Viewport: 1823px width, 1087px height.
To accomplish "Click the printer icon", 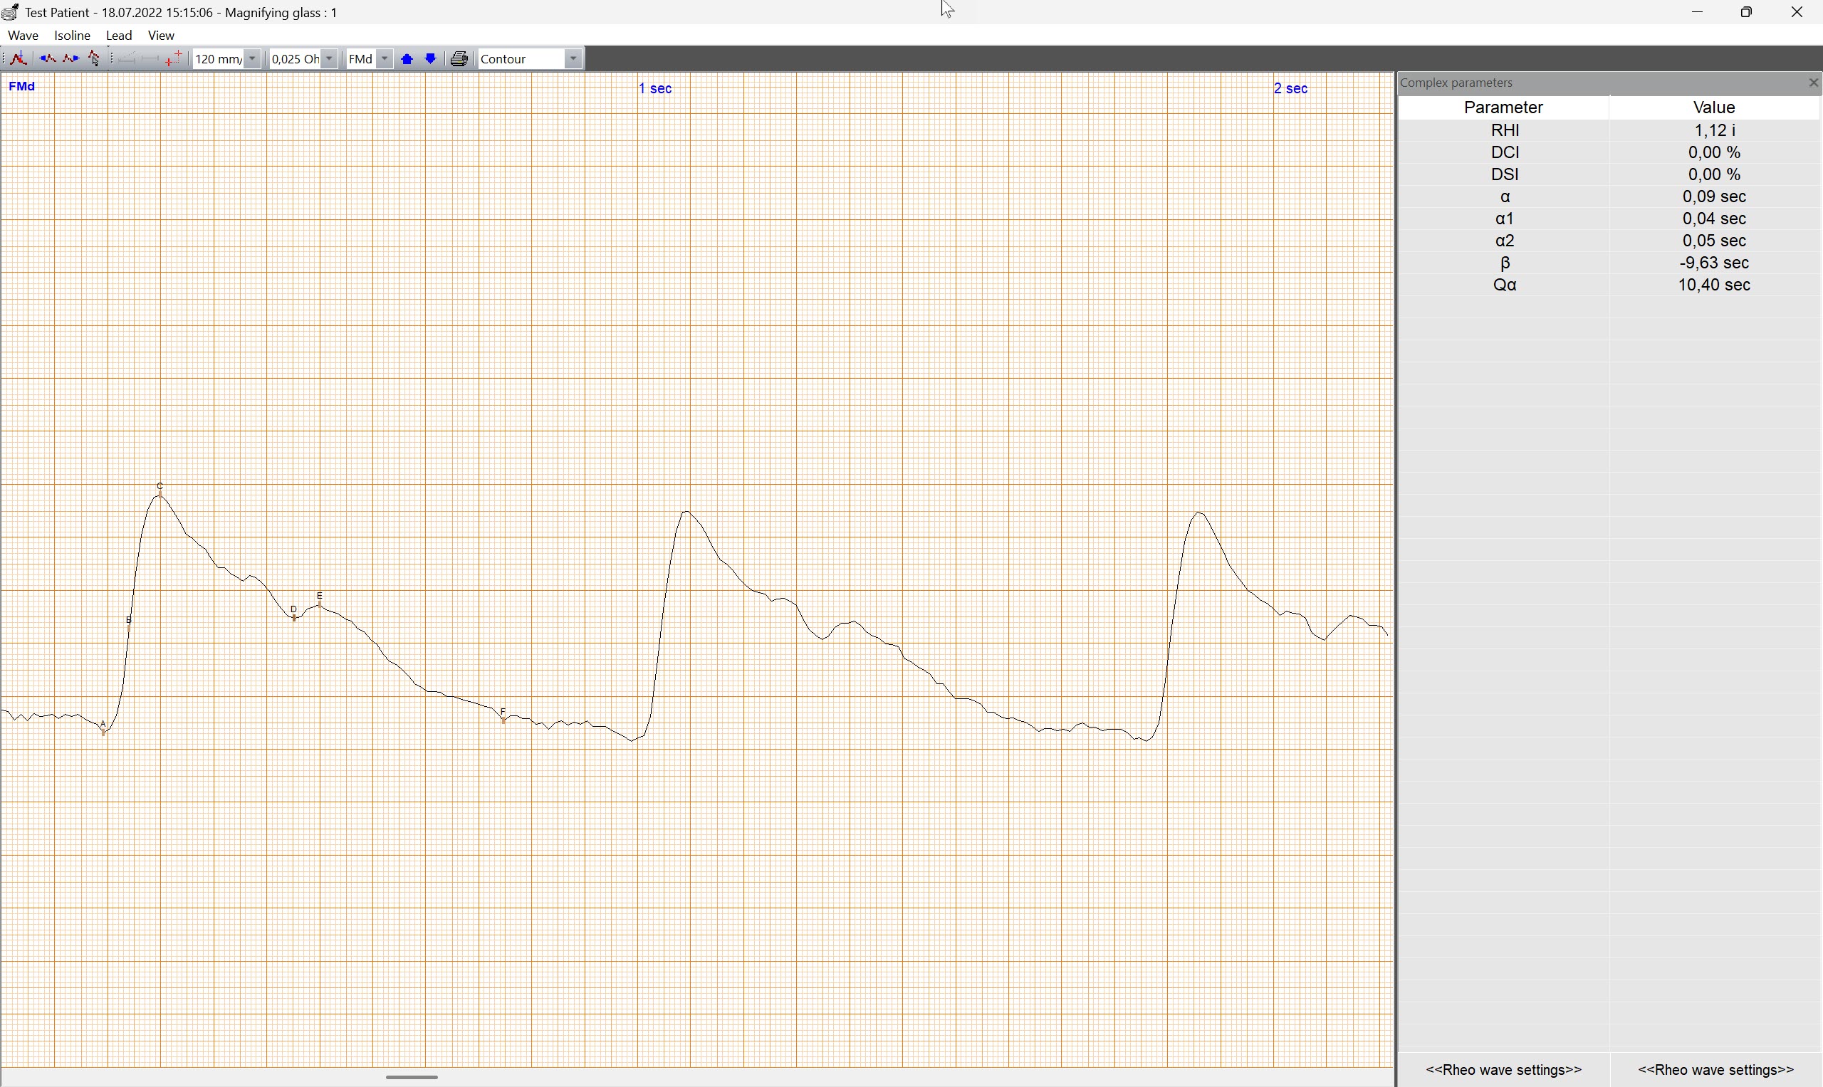I will click(x=459, y=59).
